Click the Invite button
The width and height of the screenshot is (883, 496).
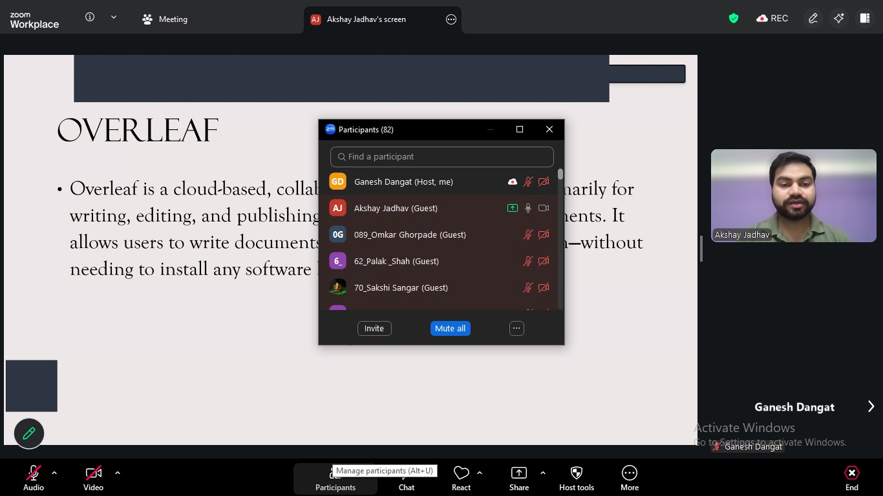point(374,329)
